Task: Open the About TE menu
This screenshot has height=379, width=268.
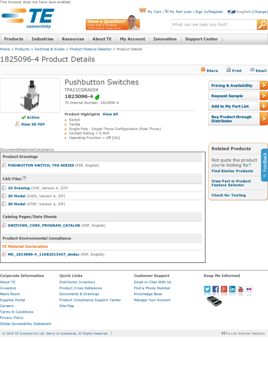Action: pos(102,39)
